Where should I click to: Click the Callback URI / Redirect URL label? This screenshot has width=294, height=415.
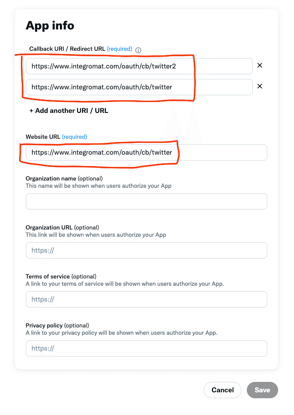(67, 49)
